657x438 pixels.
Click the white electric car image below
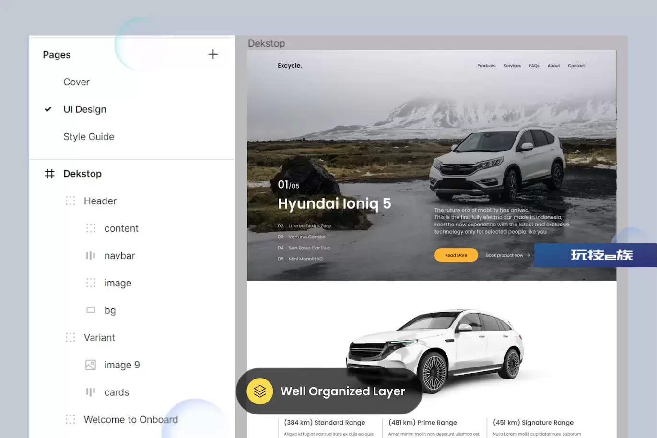435,352
